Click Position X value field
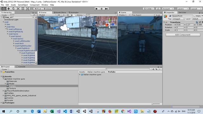 [180, 25]
